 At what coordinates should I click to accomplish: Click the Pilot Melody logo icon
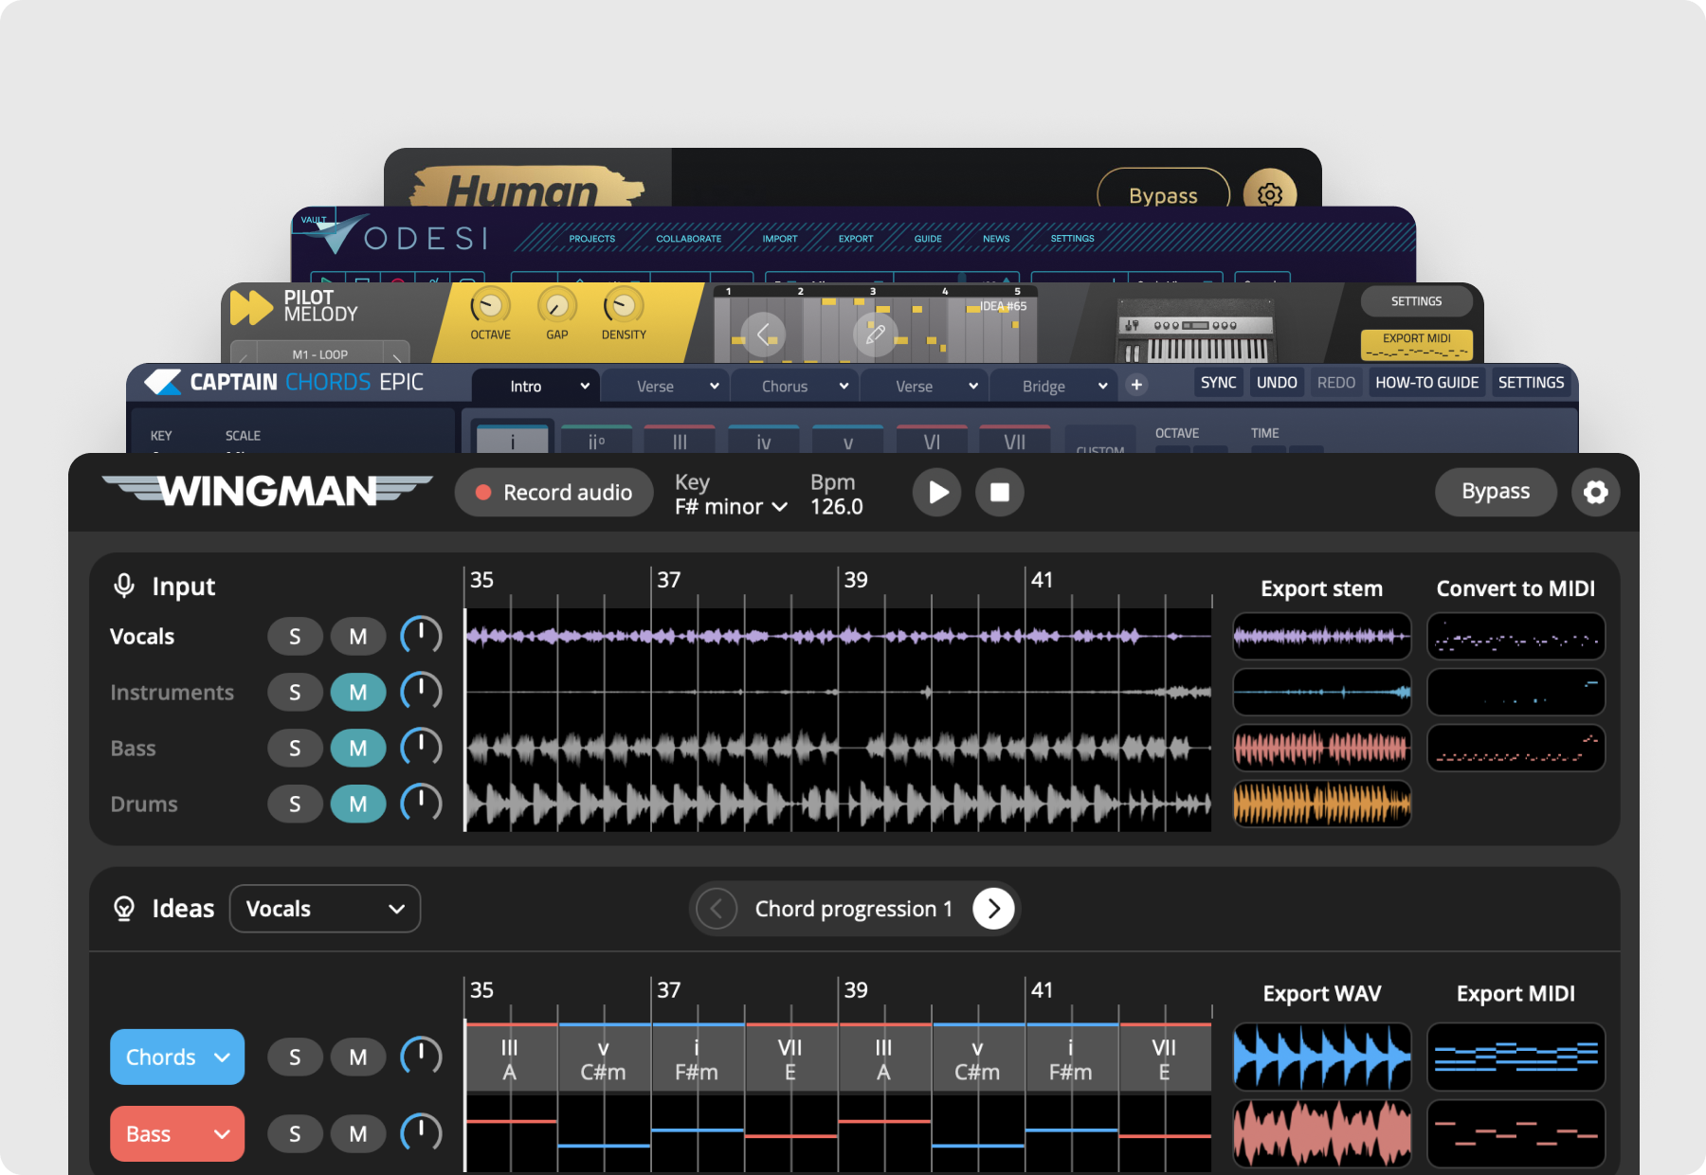(x=251, y=307)
